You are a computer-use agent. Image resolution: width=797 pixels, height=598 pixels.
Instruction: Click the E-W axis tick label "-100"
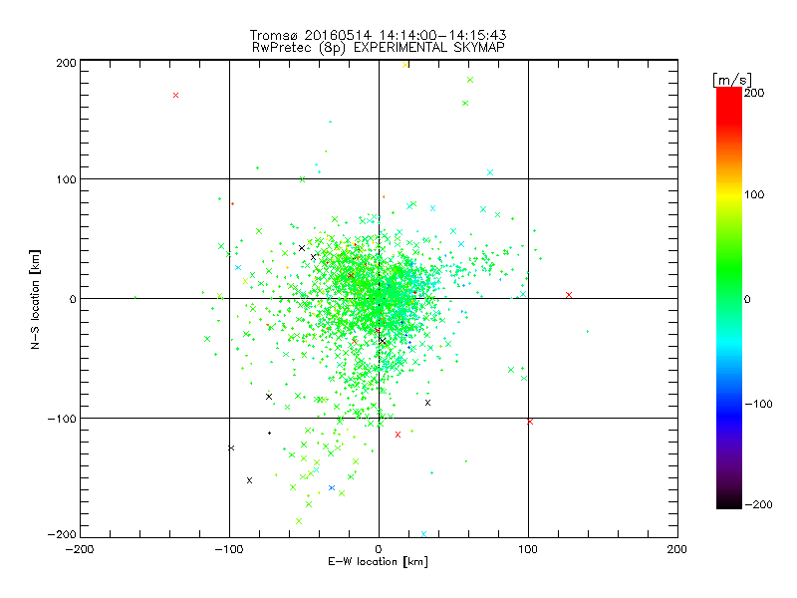pyautogui.click(x=229, y=549)
